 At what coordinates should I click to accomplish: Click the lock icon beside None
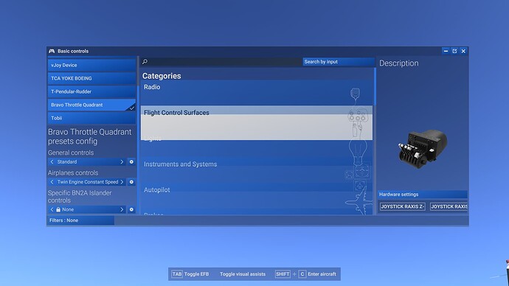(x=58, y=209)
